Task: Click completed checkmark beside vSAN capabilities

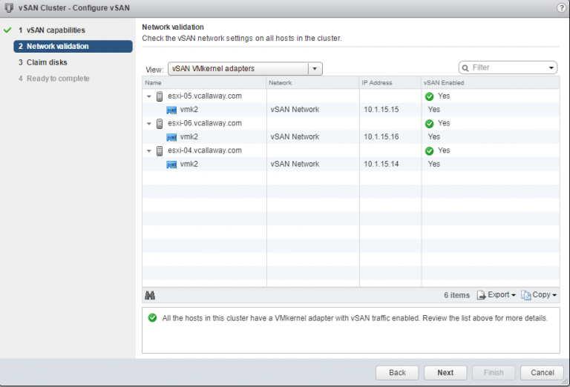Action: coord(7,30)
